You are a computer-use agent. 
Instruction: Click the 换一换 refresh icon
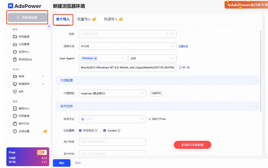[x=180, y=67]
